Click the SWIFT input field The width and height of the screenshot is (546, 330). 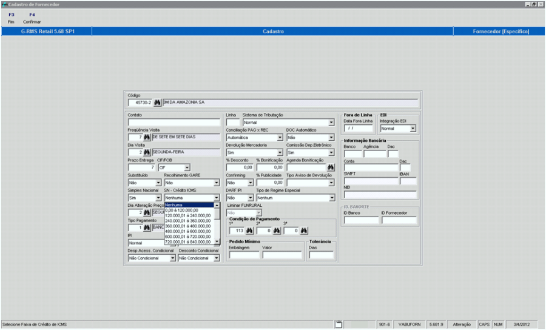coord(371,181)
